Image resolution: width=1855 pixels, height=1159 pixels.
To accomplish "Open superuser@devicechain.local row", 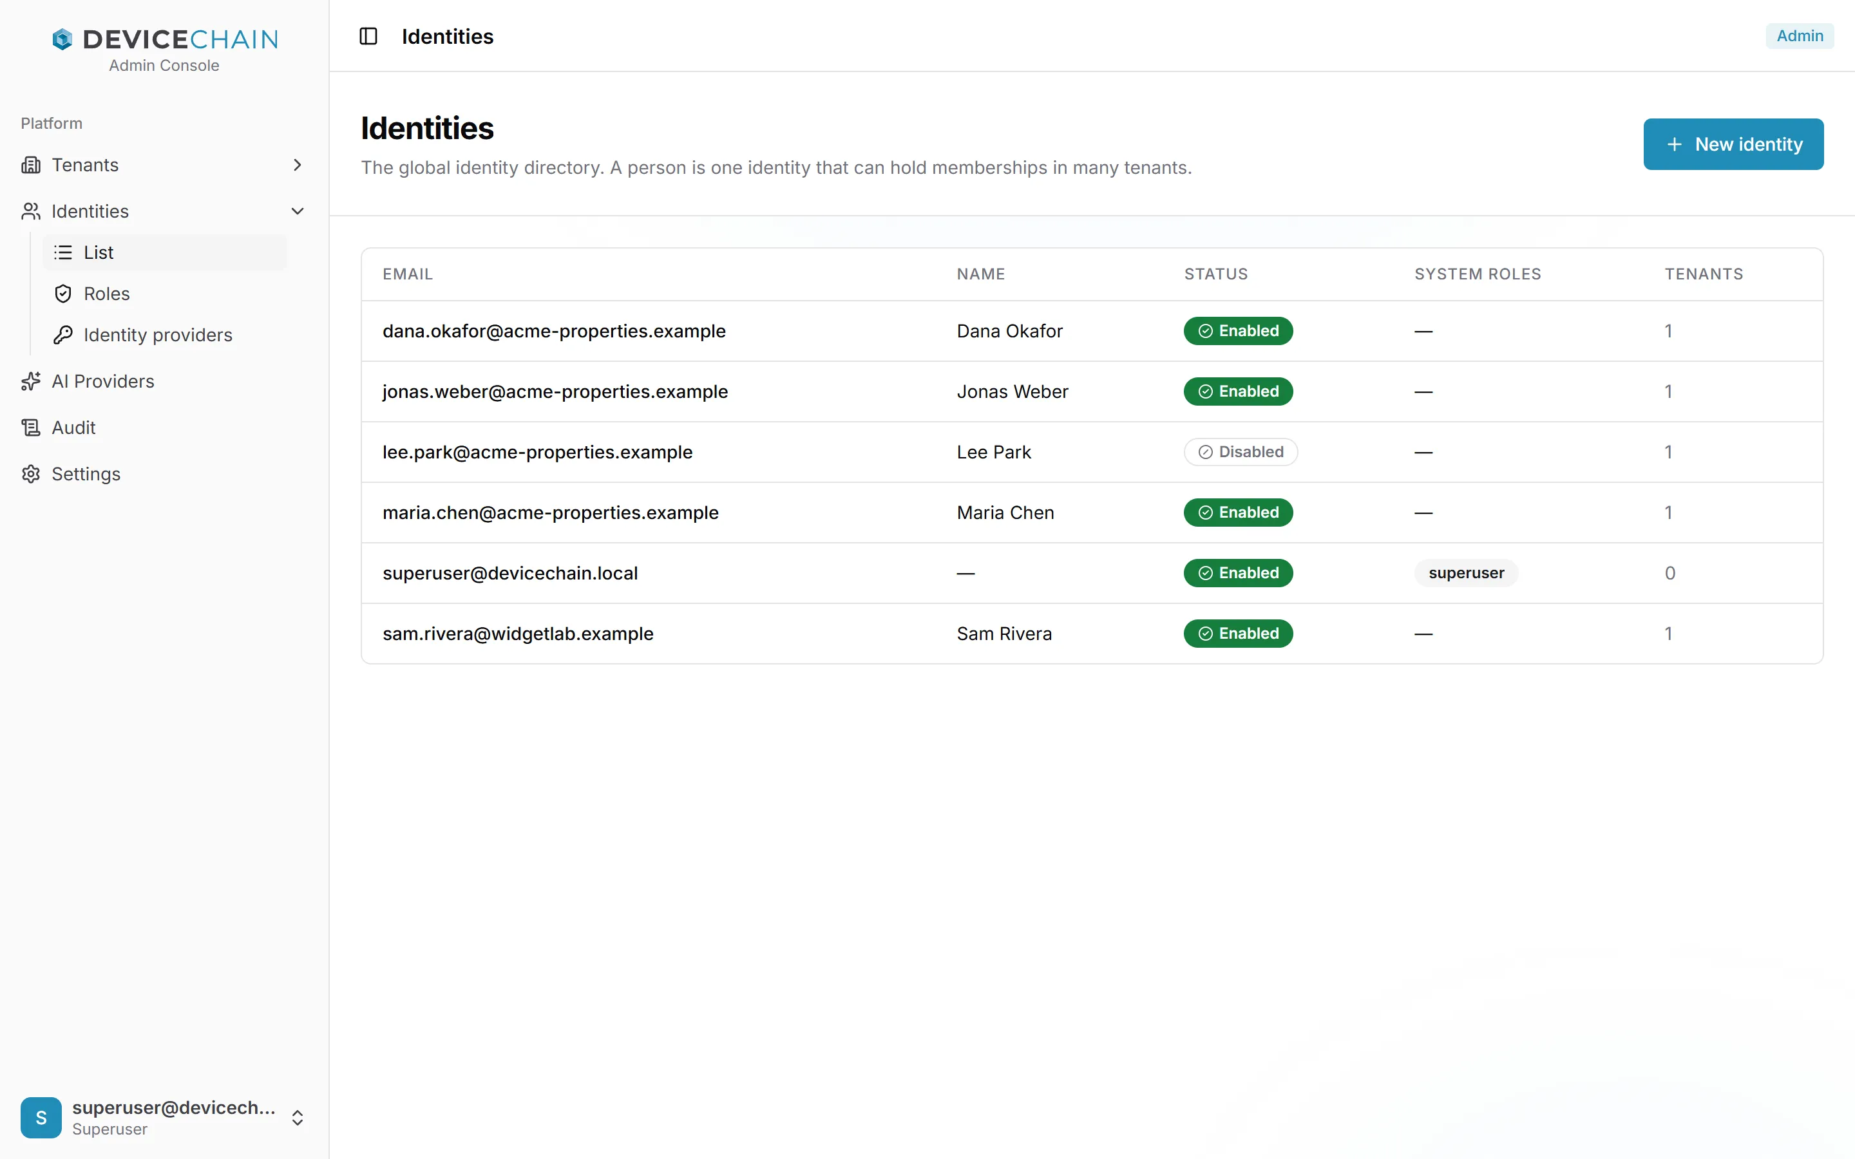I will tap(1092, 573).
